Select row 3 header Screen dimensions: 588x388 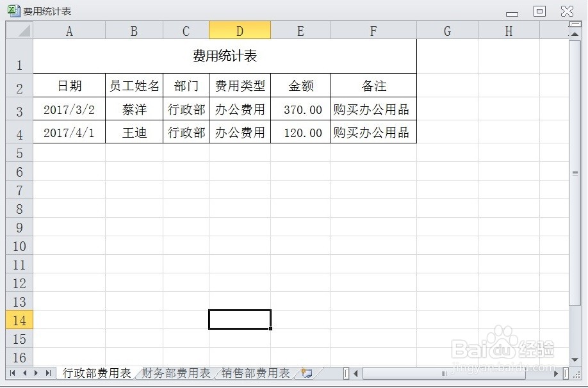[x=19, y=109]
